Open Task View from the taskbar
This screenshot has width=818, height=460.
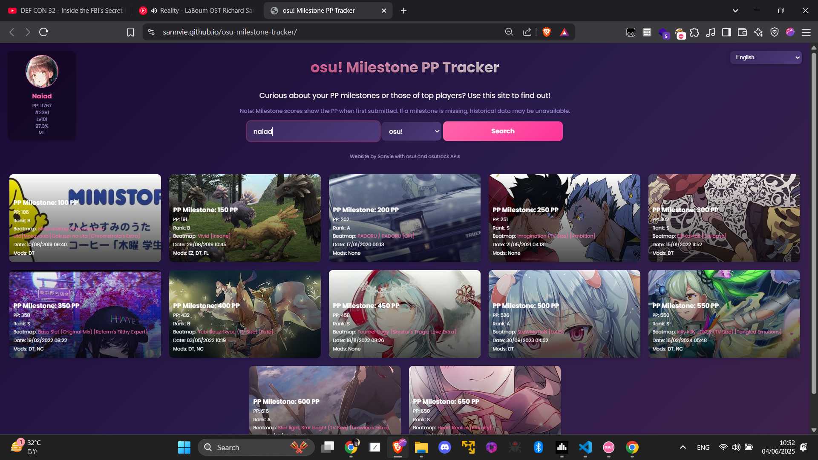pyautogui.click(x=328, y=447)
